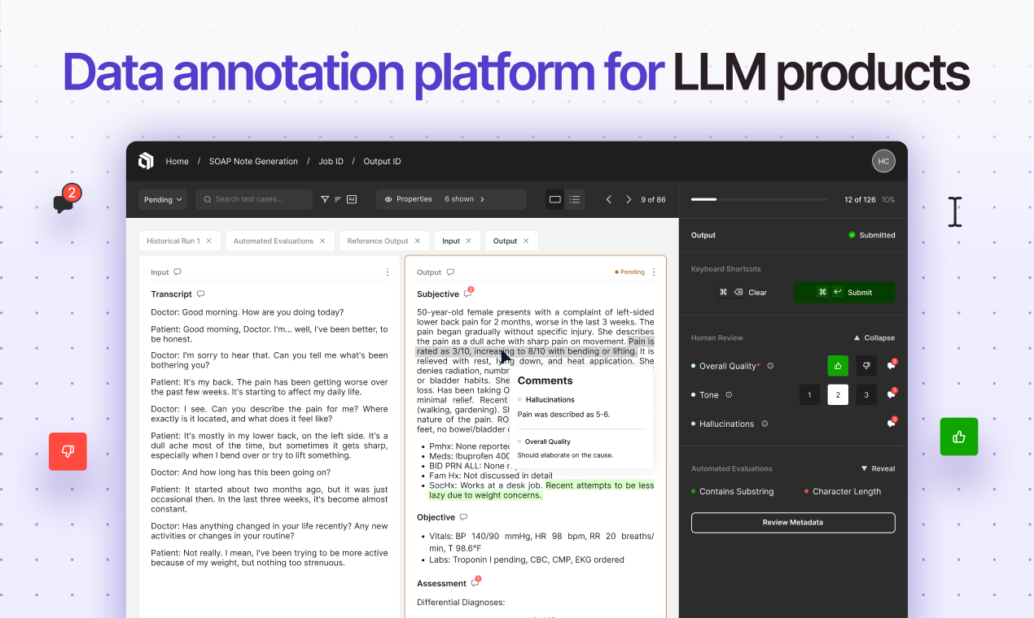The image size is (1034, 618).
Task: Click the sort icon beside the filter
Action: point(340,198)
